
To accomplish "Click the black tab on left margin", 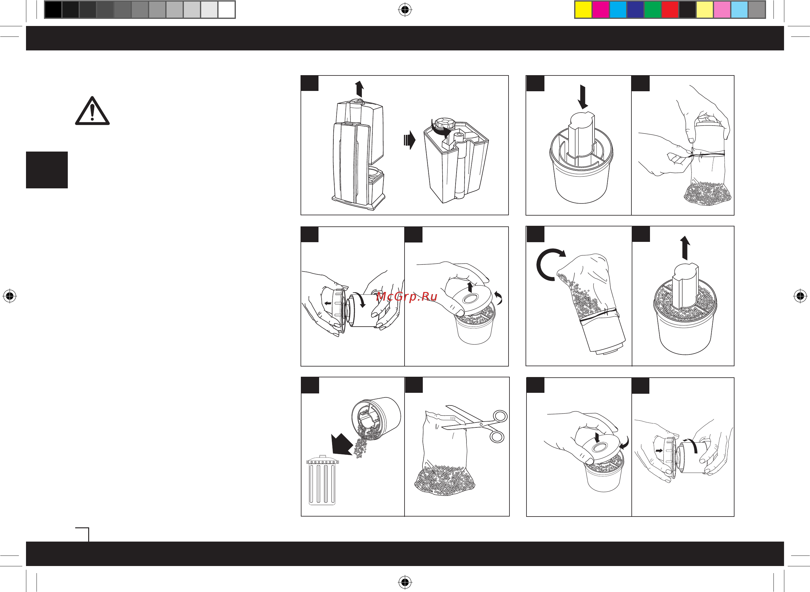I will pos(47,170).
